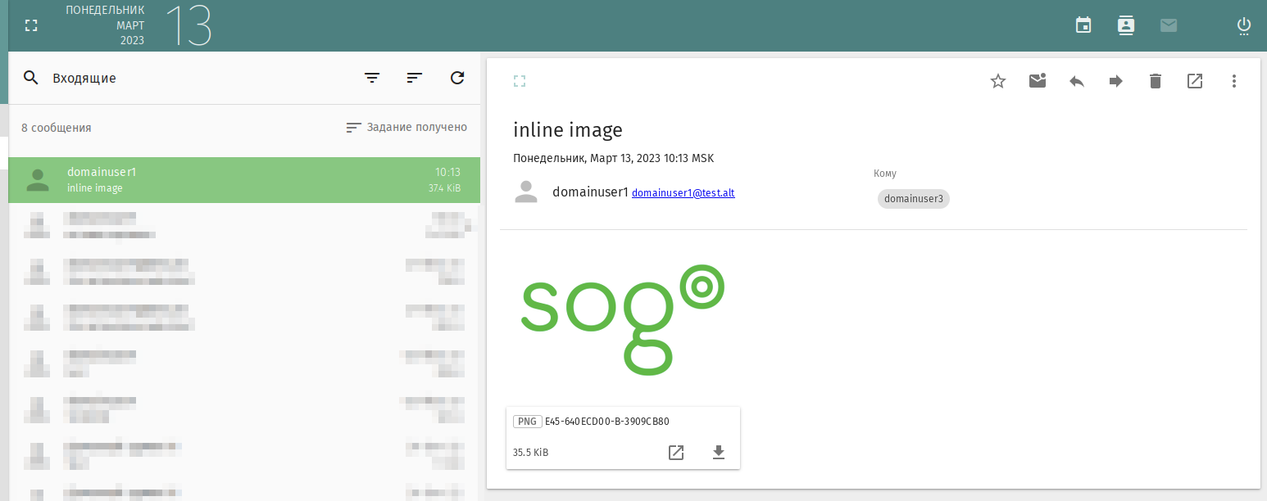Image resolution: width=1267 pixels, height=501 pixels.
Task: Delete the open message
Action: point(1156,81)
